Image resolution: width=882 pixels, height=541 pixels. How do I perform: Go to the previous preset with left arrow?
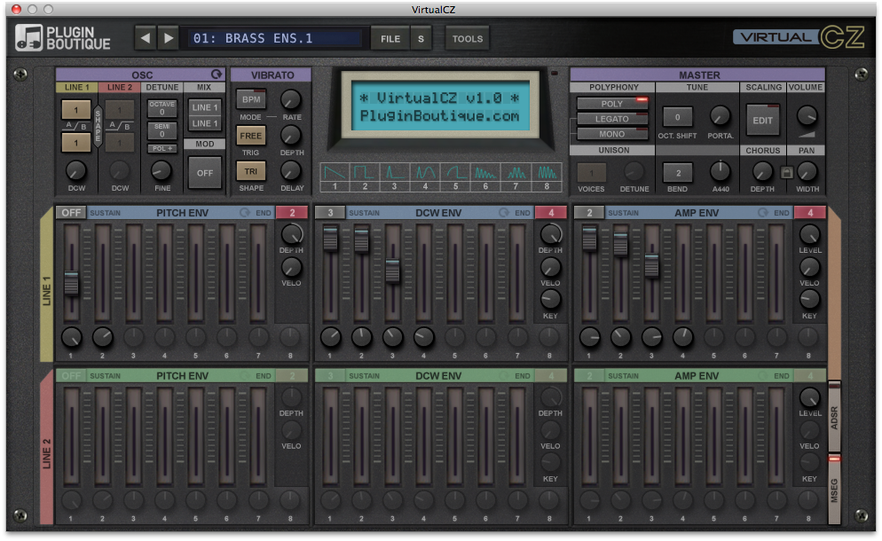[x=146, y=38]
